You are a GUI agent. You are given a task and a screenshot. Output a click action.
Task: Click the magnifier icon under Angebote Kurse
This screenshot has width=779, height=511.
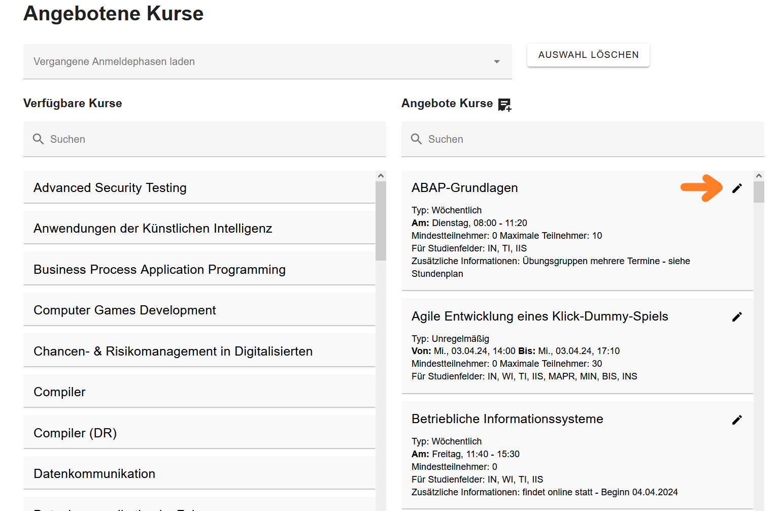tap(416, 139)
